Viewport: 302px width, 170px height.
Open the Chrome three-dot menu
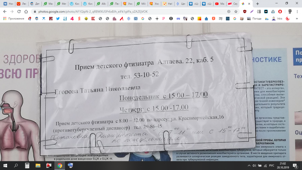pos(297,11)
